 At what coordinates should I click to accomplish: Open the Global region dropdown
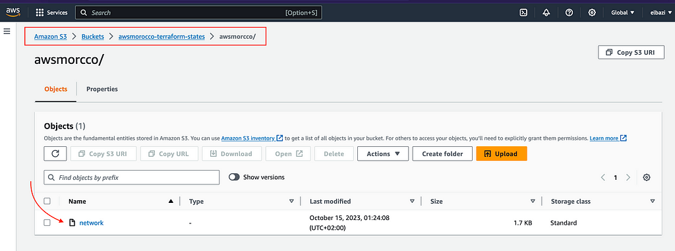pyautogui.click(x=623, y=13)
